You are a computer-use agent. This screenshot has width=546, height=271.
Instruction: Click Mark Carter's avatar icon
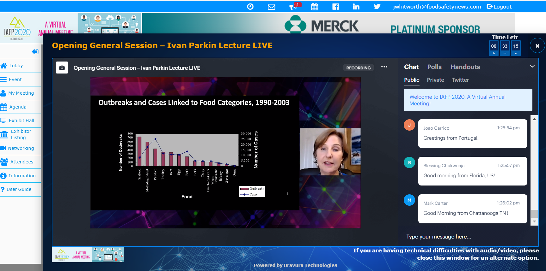(409, 200)
